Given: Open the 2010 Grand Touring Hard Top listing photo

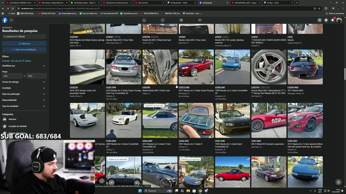Looking at the screenshot, I should [124, 67].
